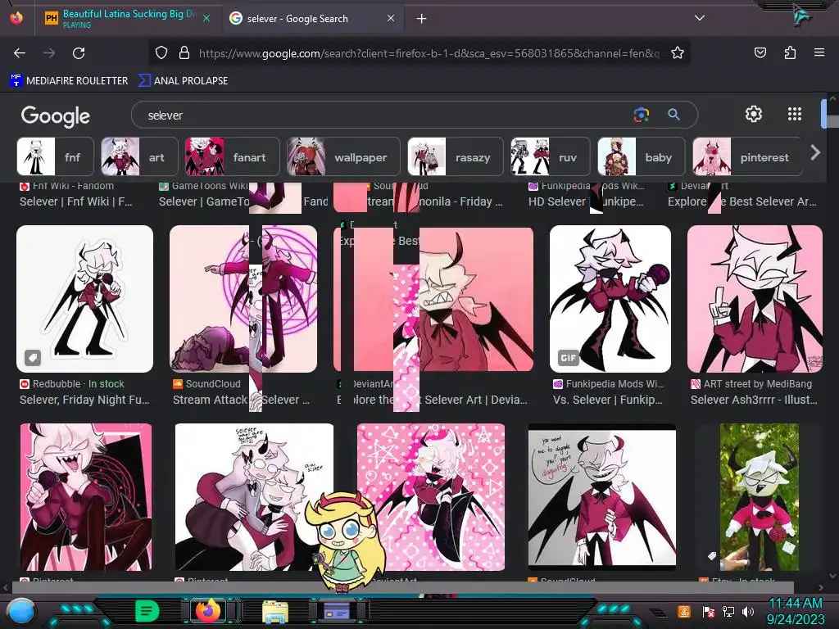
Task: Search by image with Google Lens icon
Action: click(x=641, y=115)
